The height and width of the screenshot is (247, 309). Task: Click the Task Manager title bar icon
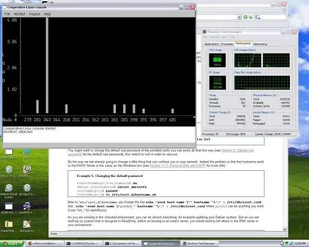click(204, 32)
